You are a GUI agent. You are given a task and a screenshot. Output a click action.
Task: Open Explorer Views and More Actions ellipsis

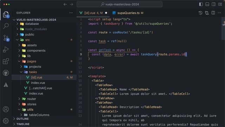pyautogui.click(x=71, y=13)
